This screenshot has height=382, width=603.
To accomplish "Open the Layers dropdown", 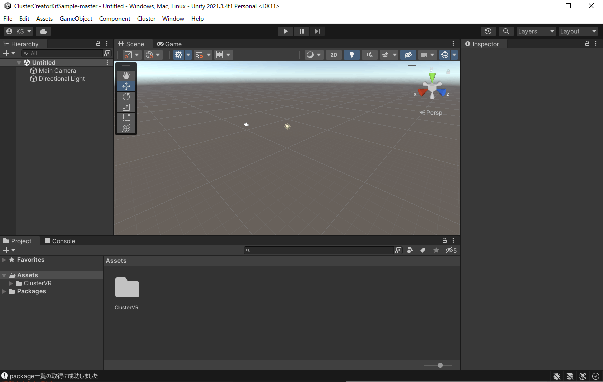I will (536, 31).
